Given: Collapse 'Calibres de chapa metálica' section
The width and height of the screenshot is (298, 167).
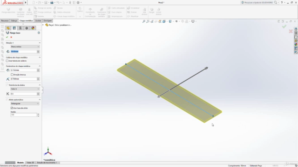Looking at the screenshot, I should click(40, 58).
